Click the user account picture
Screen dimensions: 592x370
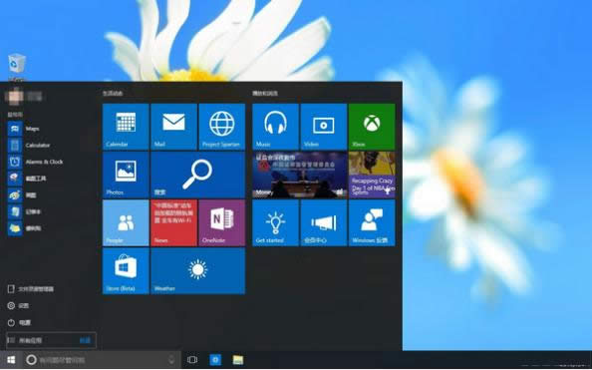pos(14,97)
